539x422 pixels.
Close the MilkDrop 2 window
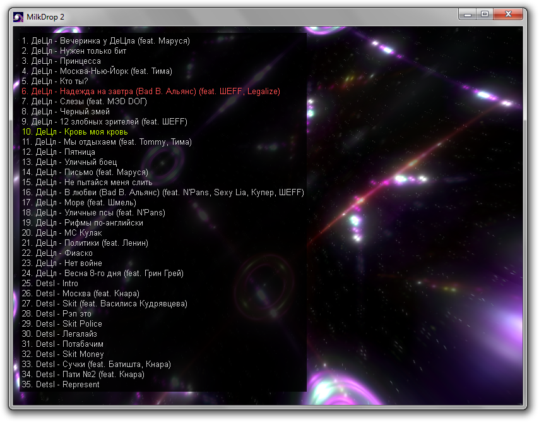click(510, 15)
